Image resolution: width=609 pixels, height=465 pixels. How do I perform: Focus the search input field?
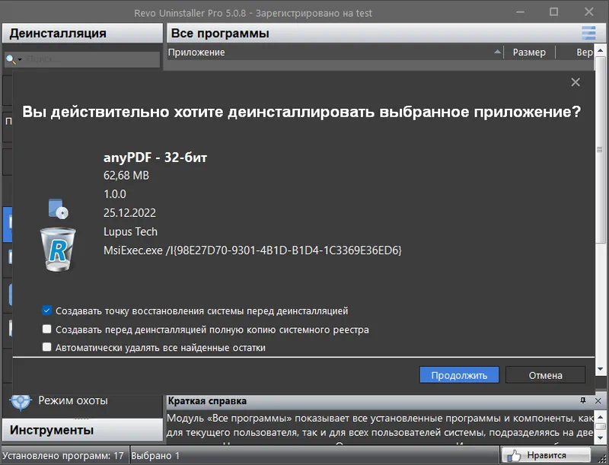click(x=91, y=59)
